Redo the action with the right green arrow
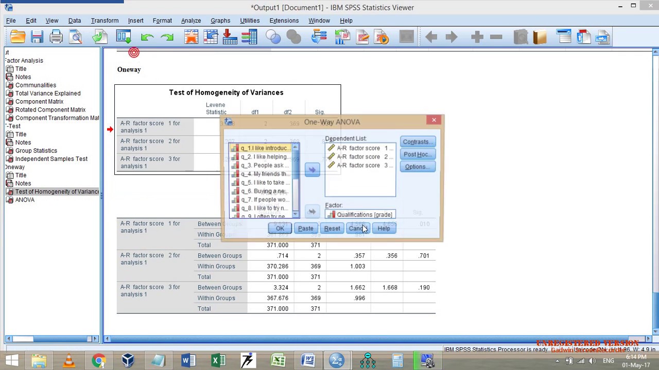This screenshot has height=370, width=659. pos(167,37)
